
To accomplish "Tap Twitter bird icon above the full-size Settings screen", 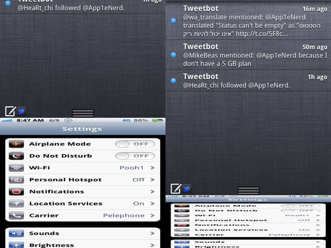I will (x=21, y=111).
